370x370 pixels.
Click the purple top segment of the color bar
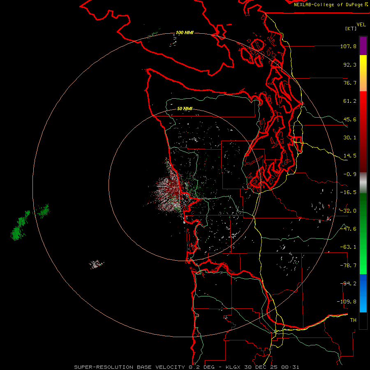[363, 46]
